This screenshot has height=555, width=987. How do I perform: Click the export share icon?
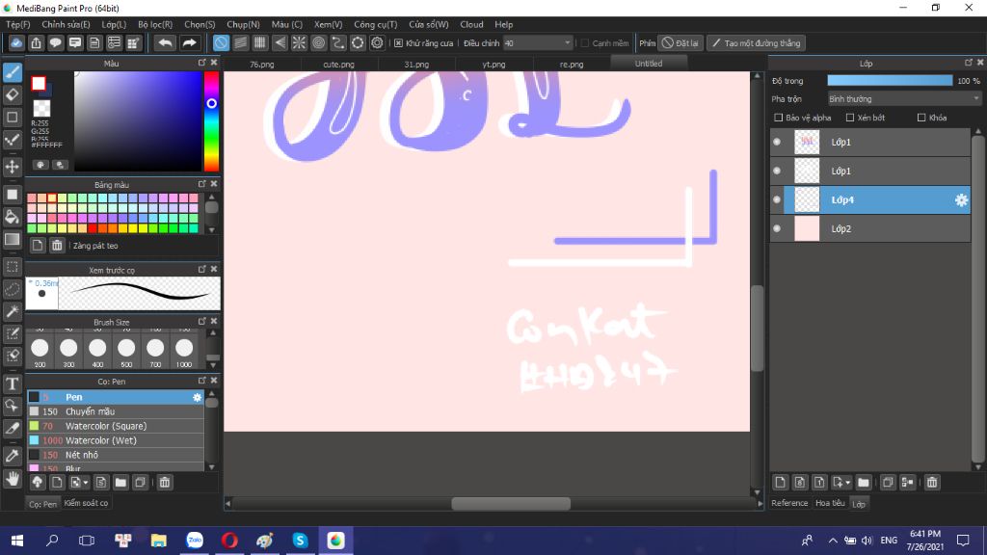coord(36,42)
